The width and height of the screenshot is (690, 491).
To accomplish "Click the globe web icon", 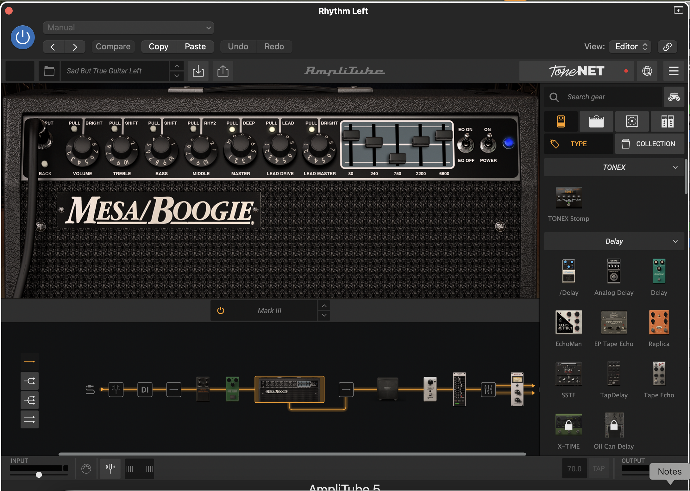I will [647, 71].
